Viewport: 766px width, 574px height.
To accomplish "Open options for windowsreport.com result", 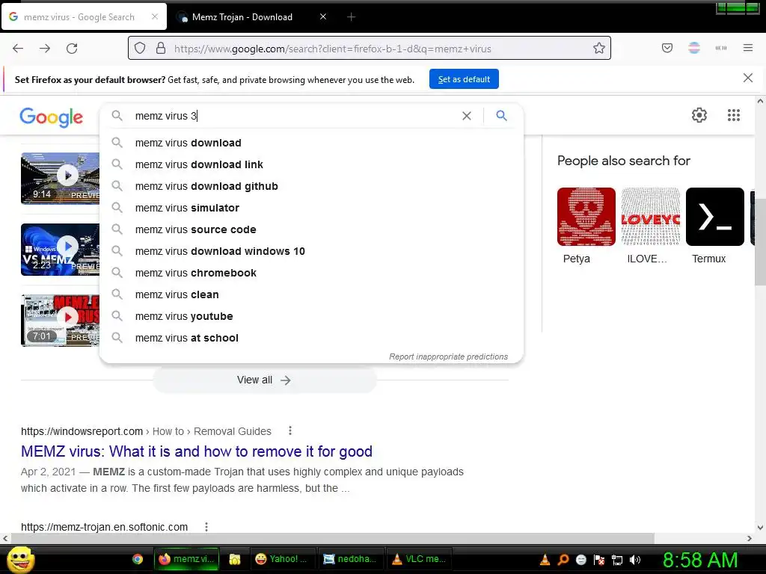I will (x=290, y=430).
